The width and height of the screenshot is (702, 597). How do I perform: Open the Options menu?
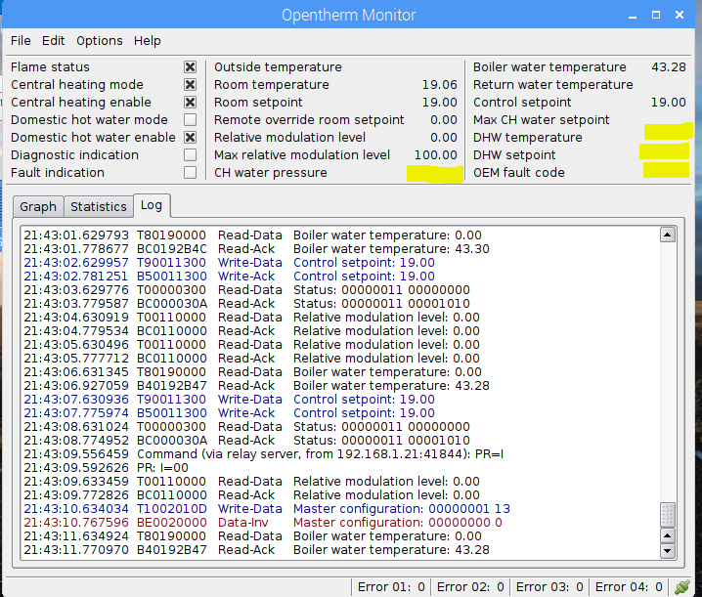(x=100, y=41)
